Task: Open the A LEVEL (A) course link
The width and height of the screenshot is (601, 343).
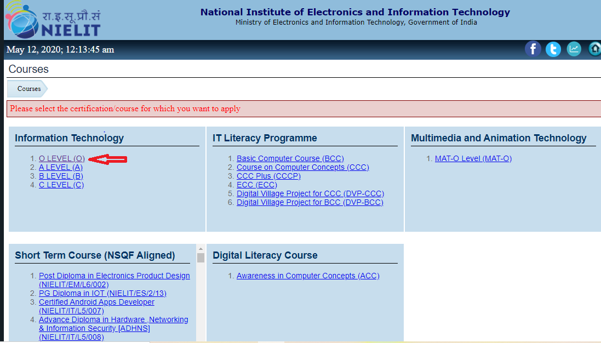Action: (x=61, y=167)
